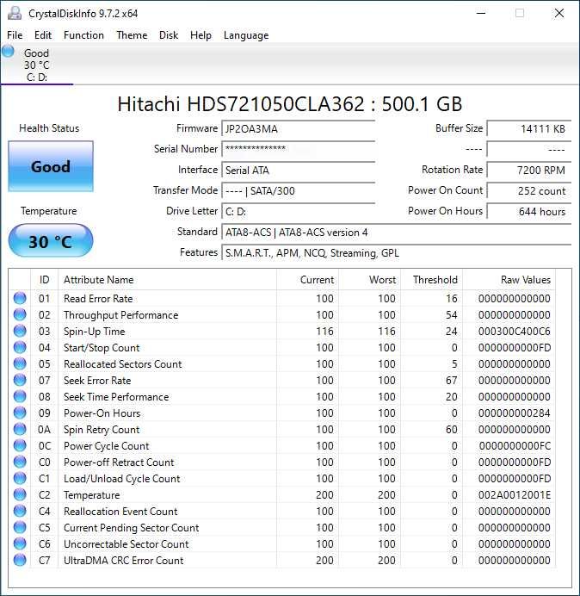Click the status orb for Start/Stop Count
The height and width of the screenshot is (596, 580).
coord(20,347)
